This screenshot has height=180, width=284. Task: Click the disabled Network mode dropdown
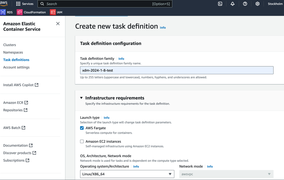tap(226, 174)
